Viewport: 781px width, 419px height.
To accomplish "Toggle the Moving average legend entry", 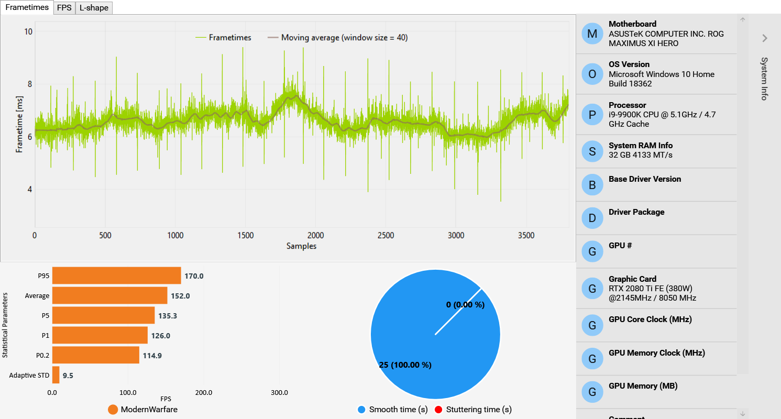I will click(337, 38).
